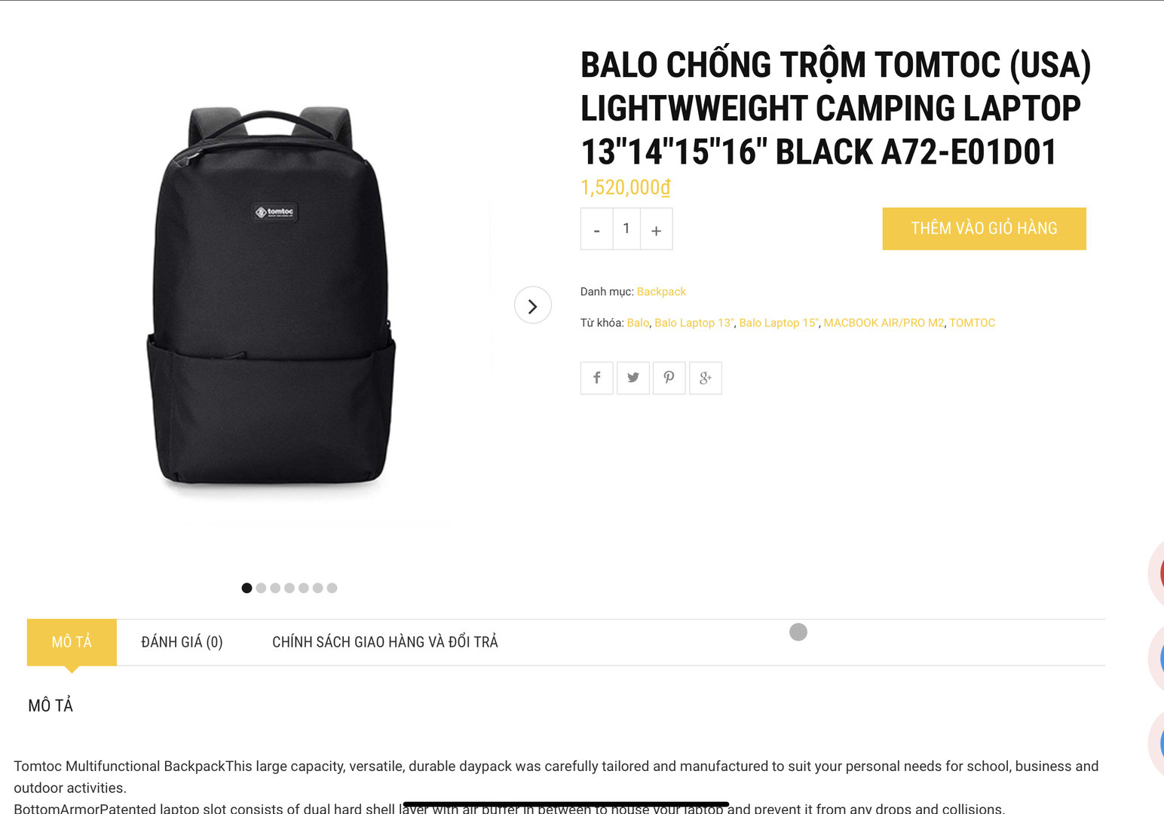Share product on Twitter
The width and height of the screenshot is (1164, 814).
coord(633,378)
